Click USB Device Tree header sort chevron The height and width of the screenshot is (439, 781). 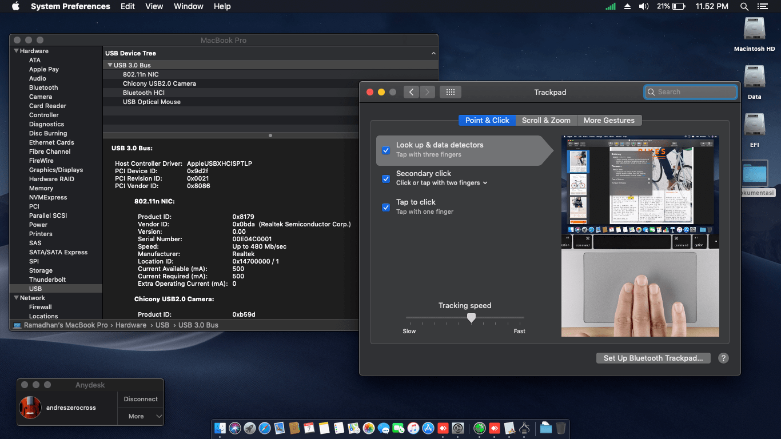tap(433, 53)
